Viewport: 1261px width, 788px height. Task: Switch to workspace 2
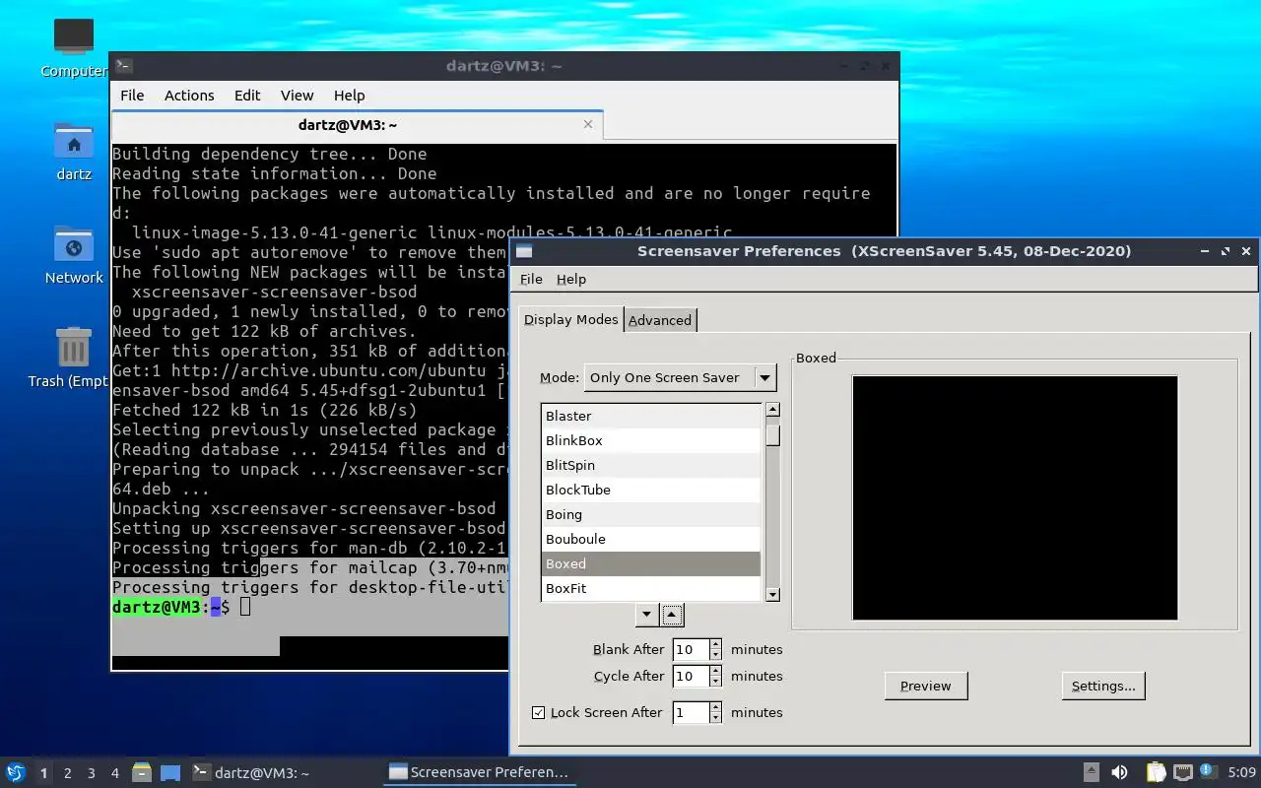pos(67,773)
